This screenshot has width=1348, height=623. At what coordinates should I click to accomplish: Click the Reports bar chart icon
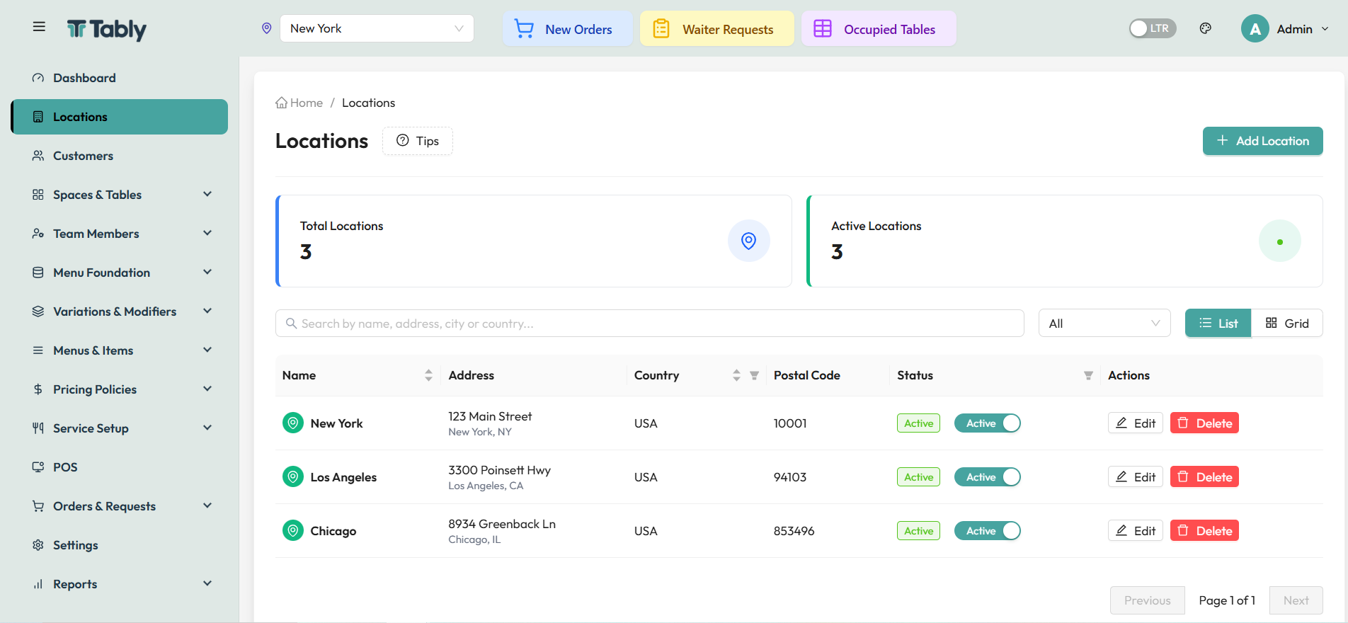pyautogui.click(x=38, y=584)
